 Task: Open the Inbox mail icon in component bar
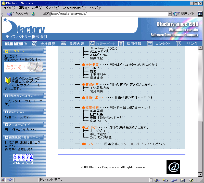[x=165, y=180]
